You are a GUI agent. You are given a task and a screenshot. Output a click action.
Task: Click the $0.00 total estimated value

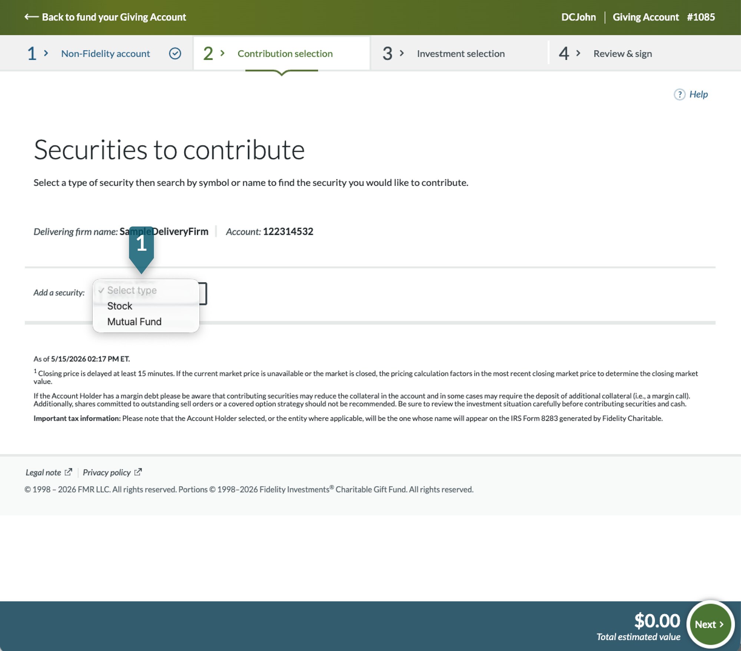tap(657, 621)
